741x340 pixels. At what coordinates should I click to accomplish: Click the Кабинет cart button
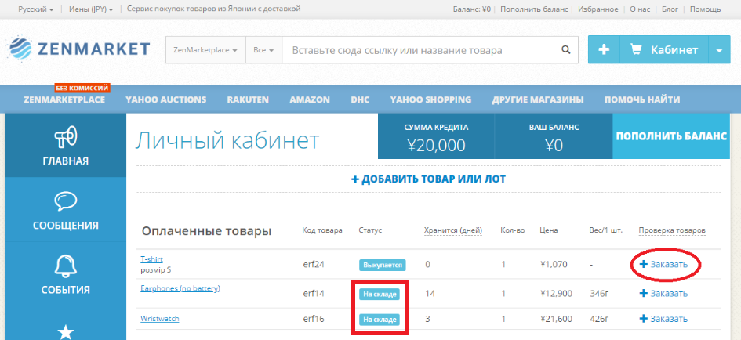[664, 49]
